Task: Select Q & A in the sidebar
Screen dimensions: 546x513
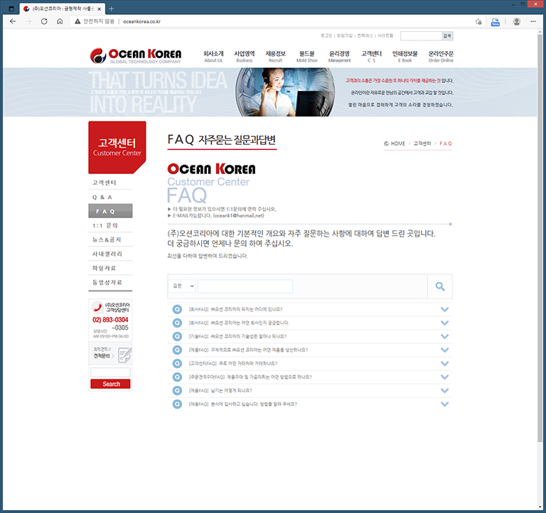Action: (102, 197)
